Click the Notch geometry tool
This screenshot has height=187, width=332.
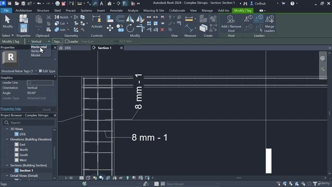(x=61, y=17)
